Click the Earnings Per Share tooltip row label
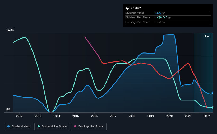 coord(138,22)
